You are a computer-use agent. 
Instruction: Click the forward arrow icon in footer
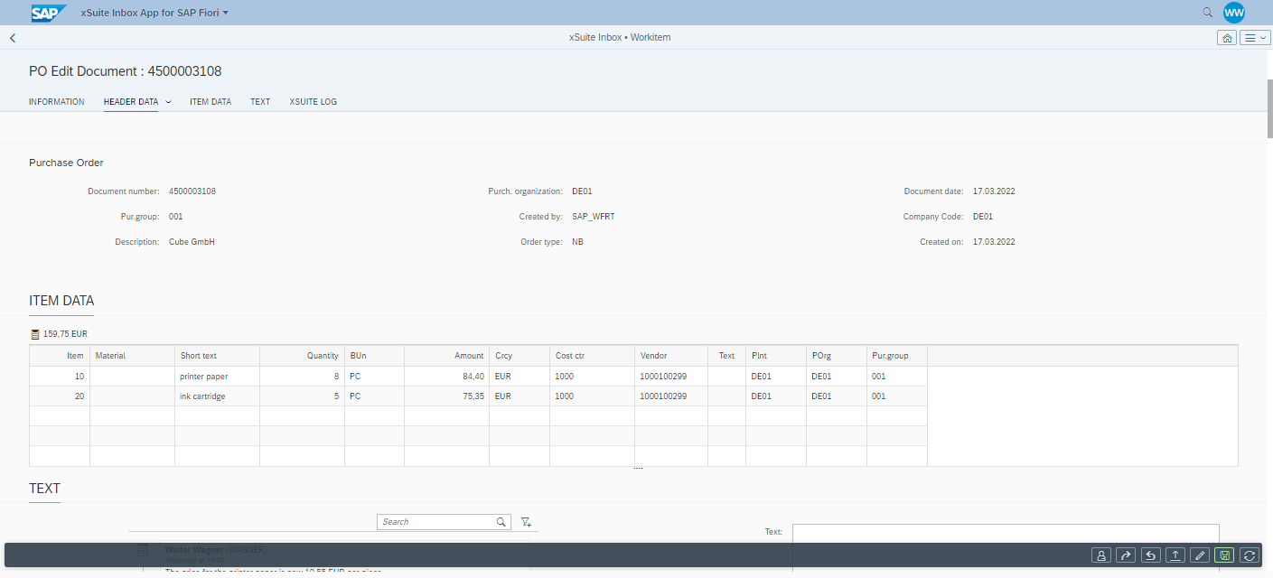pos(1126,555)
